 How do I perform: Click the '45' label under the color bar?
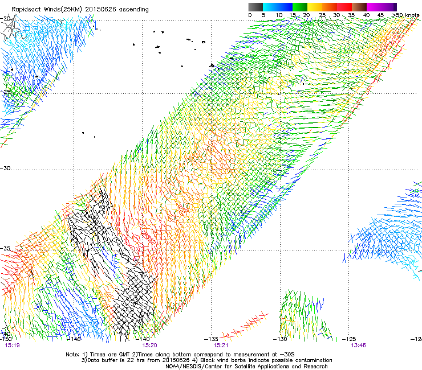[380, 15]
